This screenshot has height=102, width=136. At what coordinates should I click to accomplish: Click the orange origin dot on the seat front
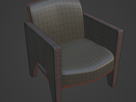(71, 80)
